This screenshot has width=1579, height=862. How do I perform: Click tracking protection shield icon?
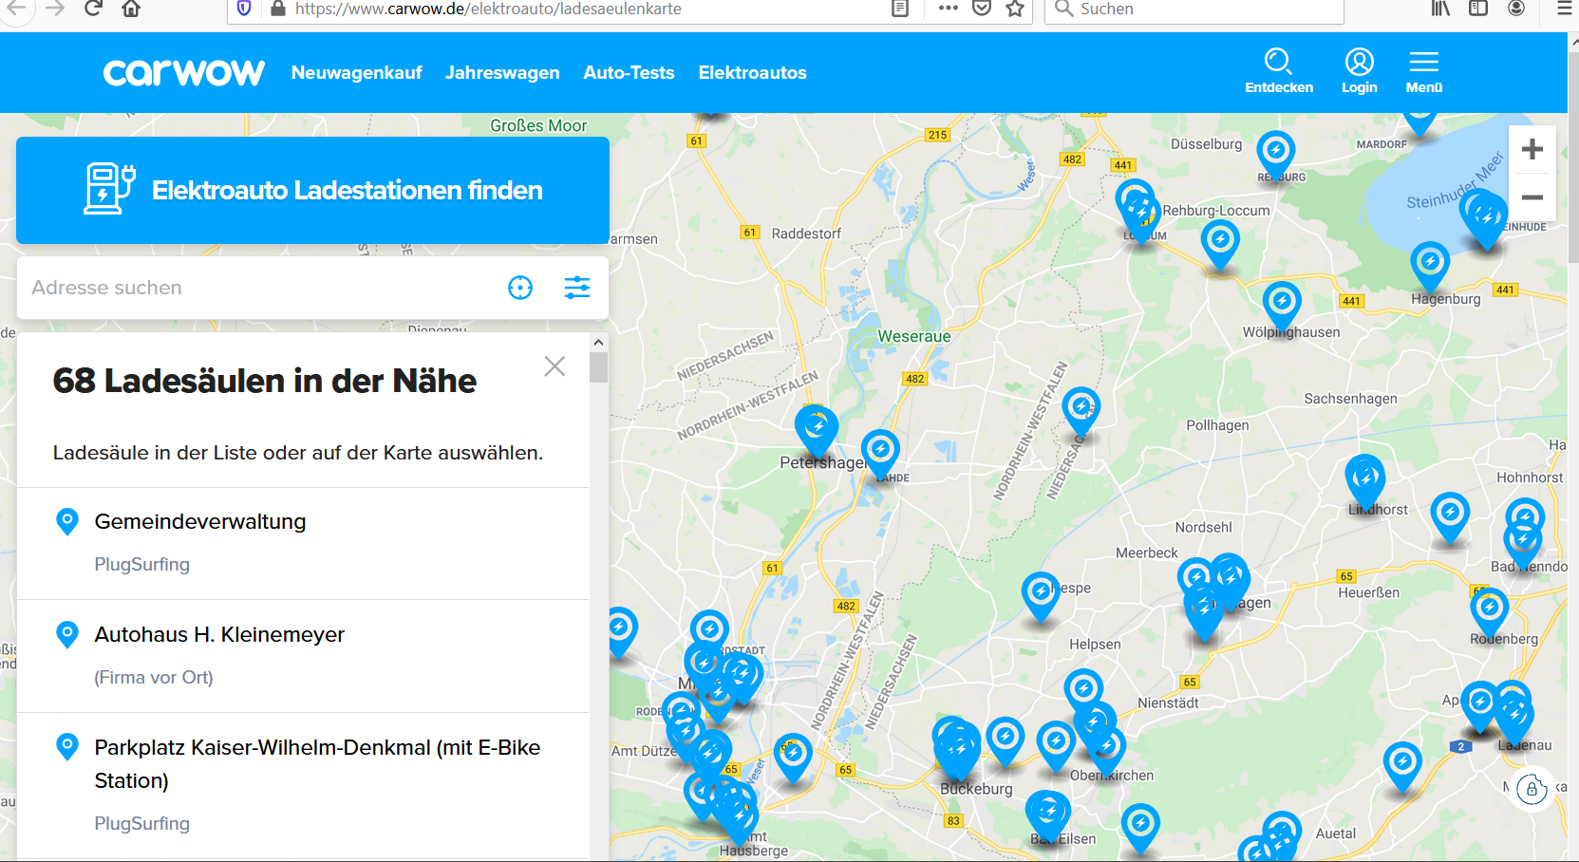coord(244,9)
